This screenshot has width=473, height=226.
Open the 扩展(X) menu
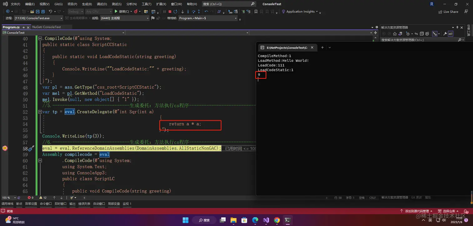[161, 4]
